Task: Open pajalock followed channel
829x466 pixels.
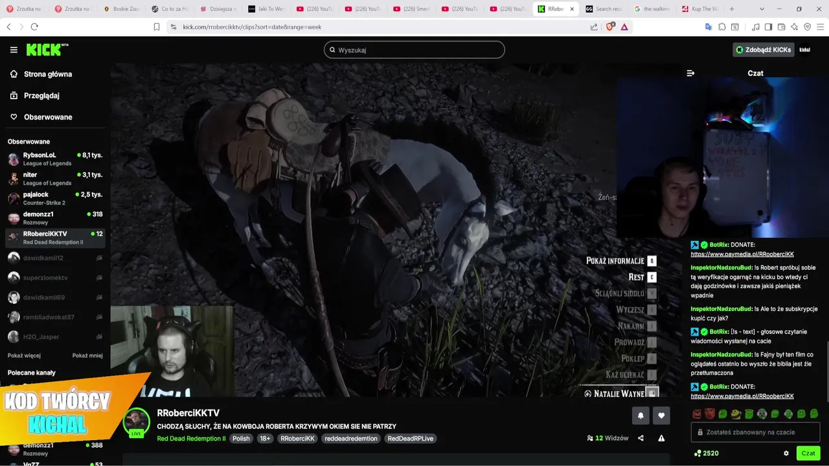Action: pos(55,198)
